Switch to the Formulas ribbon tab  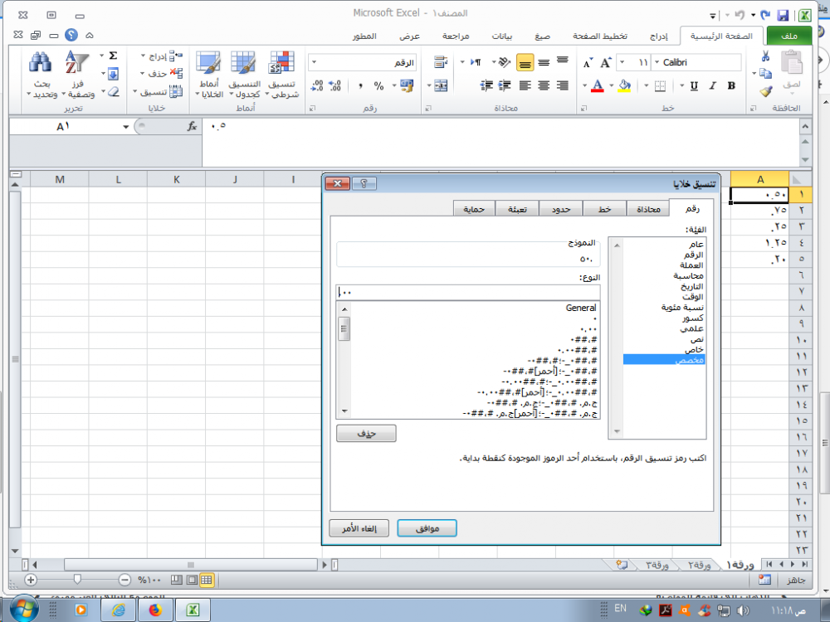pyautogui.click(x=542, y=36)
